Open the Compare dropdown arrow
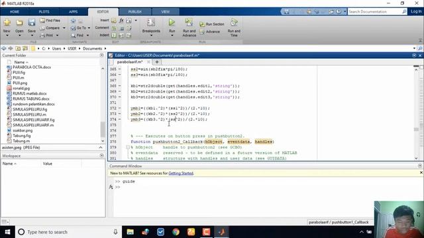The height and width of the screenshot is (238, 424). click(64, 28)
